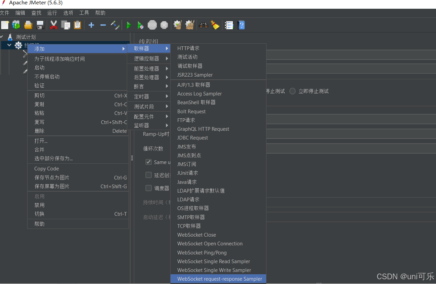Image resolution: width=436 pixels, height=284 pixels.
Task: Expand the 前置处理器 submenu
Action: click(149, 69)
